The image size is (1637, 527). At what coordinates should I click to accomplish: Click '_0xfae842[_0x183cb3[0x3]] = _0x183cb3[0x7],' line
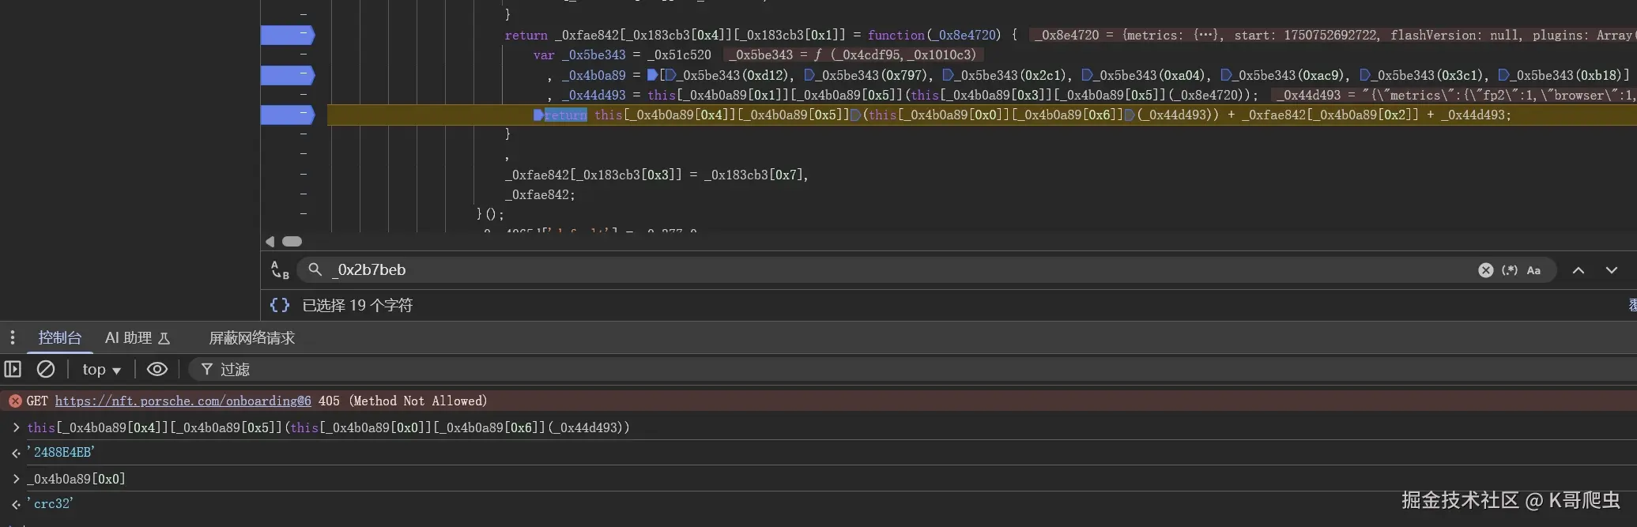point(657,175)
